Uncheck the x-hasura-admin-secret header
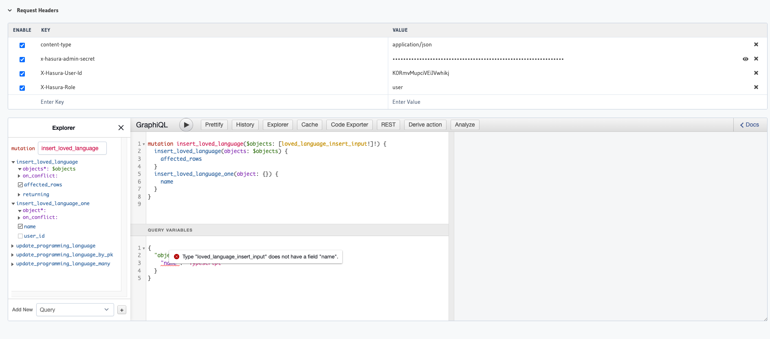The height and width of the screenshot is (339, 770). 22,59
